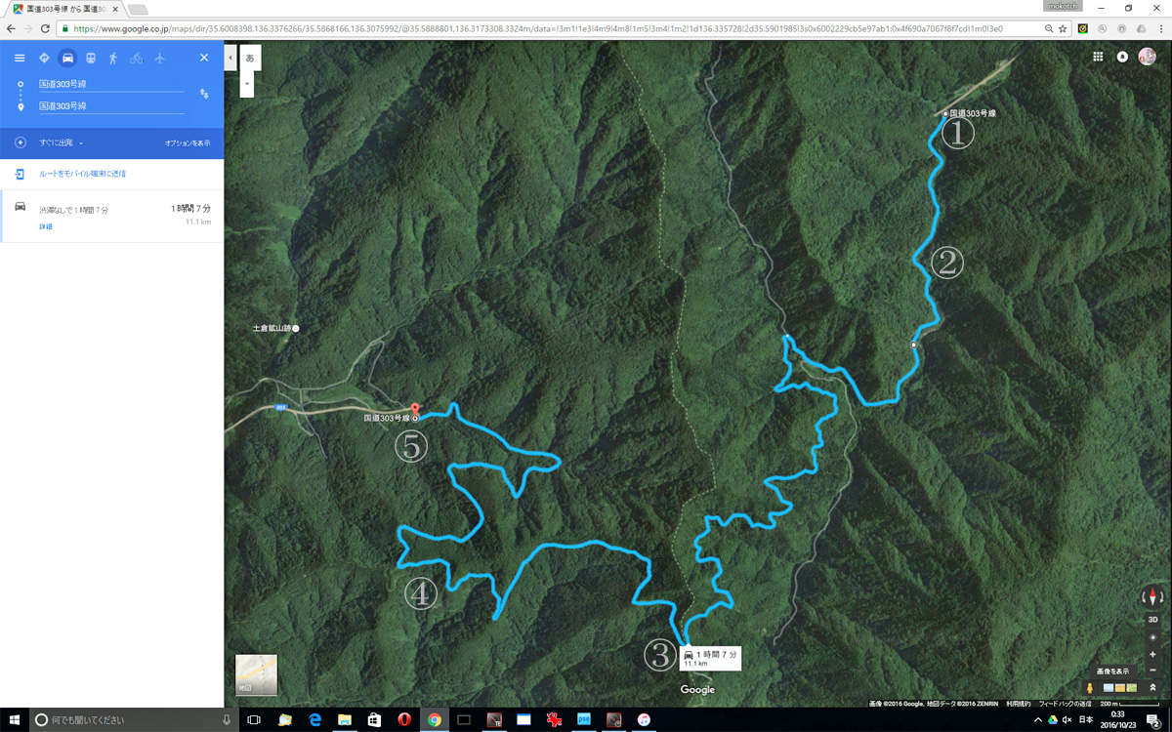
Task: Open ルートをモバイル端末に送信 link
Action: pos(82,174)
